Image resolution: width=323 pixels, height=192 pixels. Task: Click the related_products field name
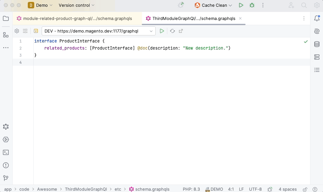(x=64, y=48)
